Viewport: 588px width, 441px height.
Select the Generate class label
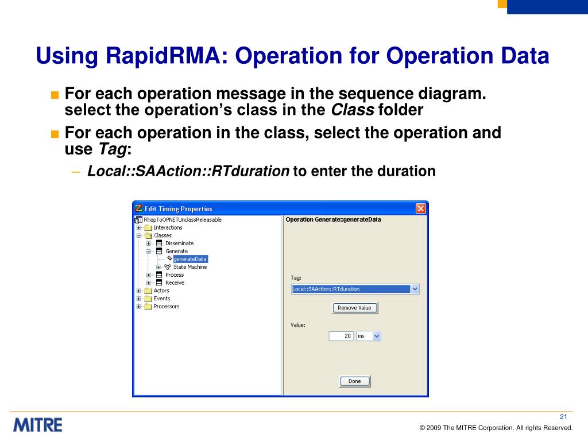point(177,252)
